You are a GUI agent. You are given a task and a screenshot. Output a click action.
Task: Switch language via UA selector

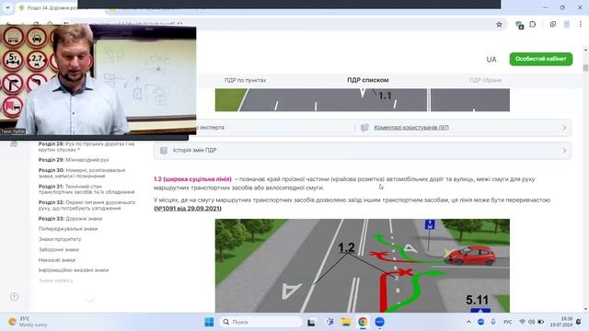pyautogui.click(x=491, y=59)
